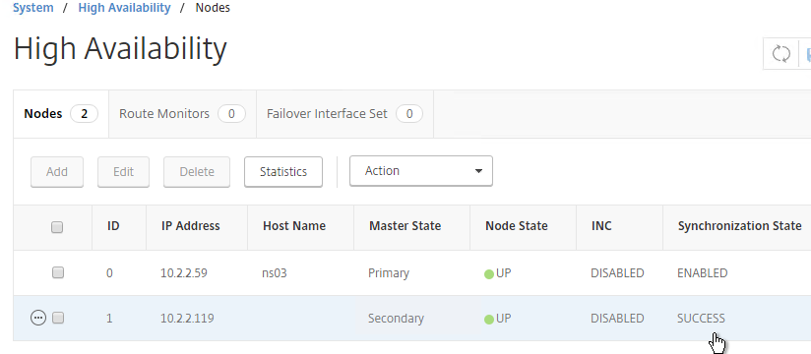811x354 pixels.
Task: Click the Edit button
Action: point(123,171)
